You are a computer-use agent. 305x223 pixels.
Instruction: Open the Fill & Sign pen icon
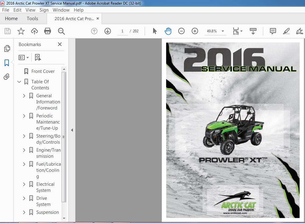coord(300,31)
